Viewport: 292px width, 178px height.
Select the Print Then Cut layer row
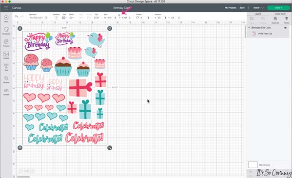click(x=268, y=34)
